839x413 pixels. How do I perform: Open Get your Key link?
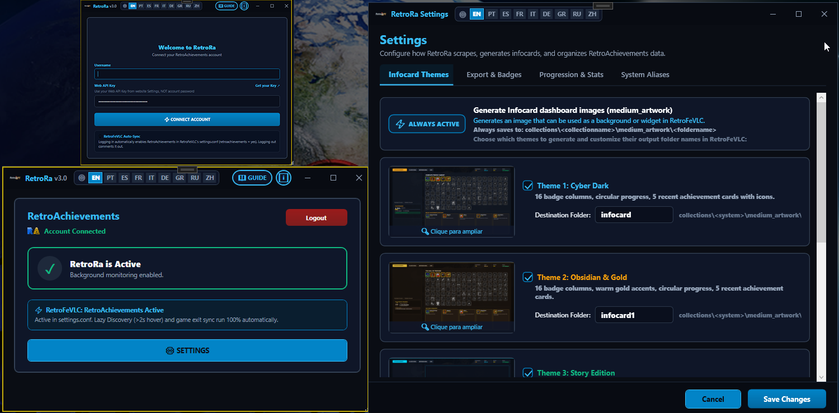(x=267, y=86)
